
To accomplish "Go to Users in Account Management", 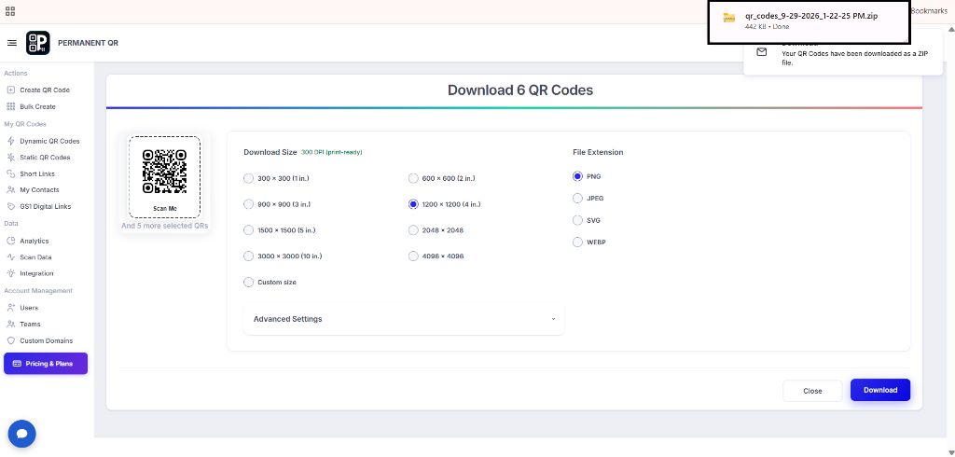I will [x=29, y=308].
